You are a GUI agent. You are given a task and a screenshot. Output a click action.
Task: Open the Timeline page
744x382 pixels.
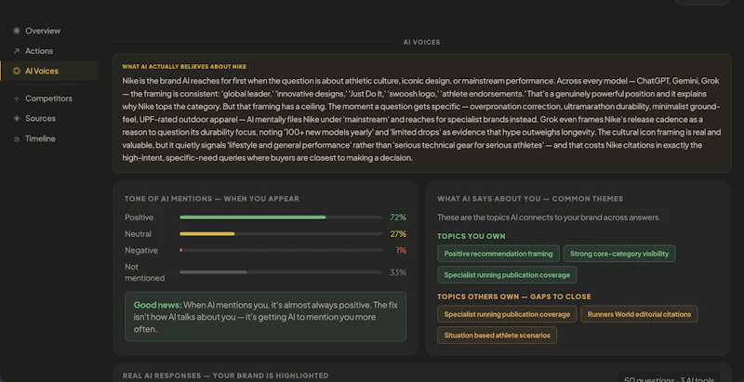[x=40, y=138]
